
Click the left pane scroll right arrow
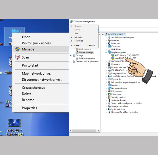coord(99,131)
